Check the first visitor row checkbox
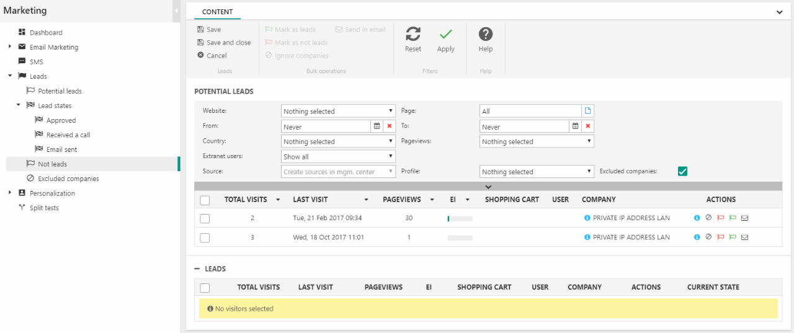 click(205, 218)
